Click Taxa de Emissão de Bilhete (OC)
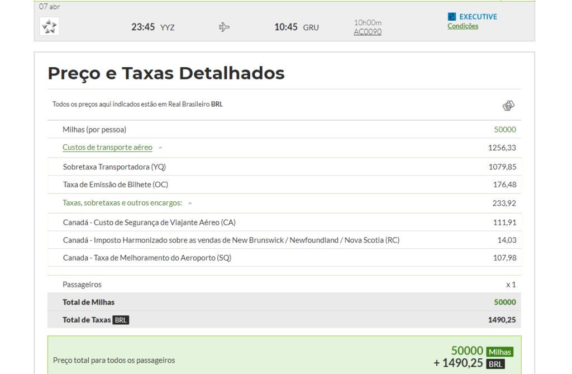Screen dimensions: 572x374 coord(115,184)
